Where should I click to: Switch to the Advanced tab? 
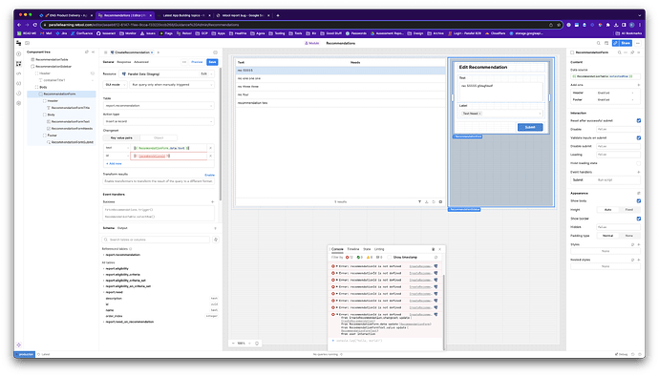pos(141,62)
